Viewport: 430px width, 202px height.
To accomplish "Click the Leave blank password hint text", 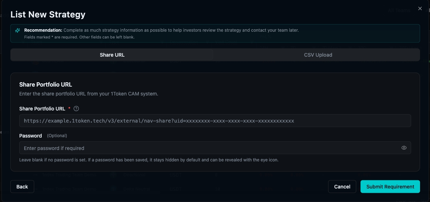I will (x=149, y=160).
